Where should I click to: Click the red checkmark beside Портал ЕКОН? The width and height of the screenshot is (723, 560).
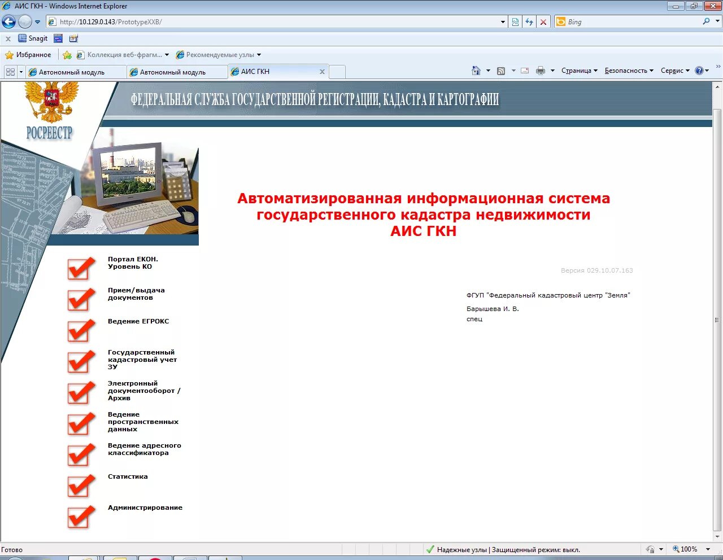tap(81, 269)
